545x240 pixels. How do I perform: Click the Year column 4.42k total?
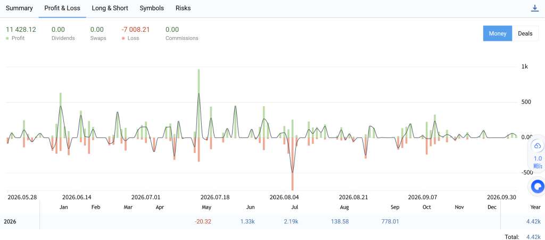pyautogui.click(x=533, y=221)
